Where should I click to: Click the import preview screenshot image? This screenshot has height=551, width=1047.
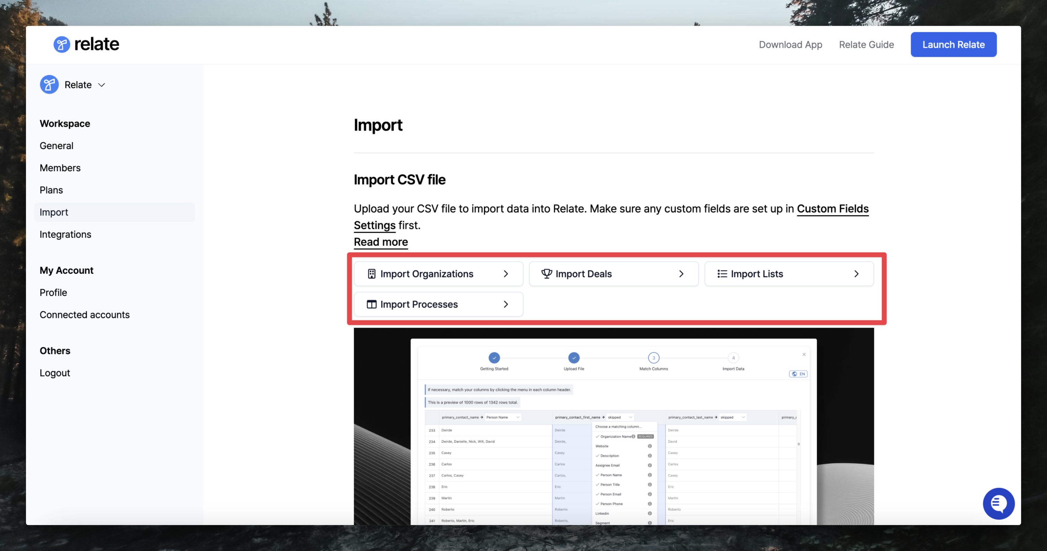click(x=613, y=426)
